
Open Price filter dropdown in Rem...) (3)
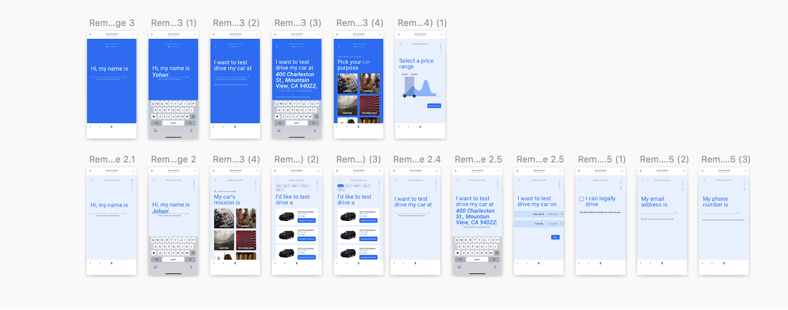[x=366, y=186]
